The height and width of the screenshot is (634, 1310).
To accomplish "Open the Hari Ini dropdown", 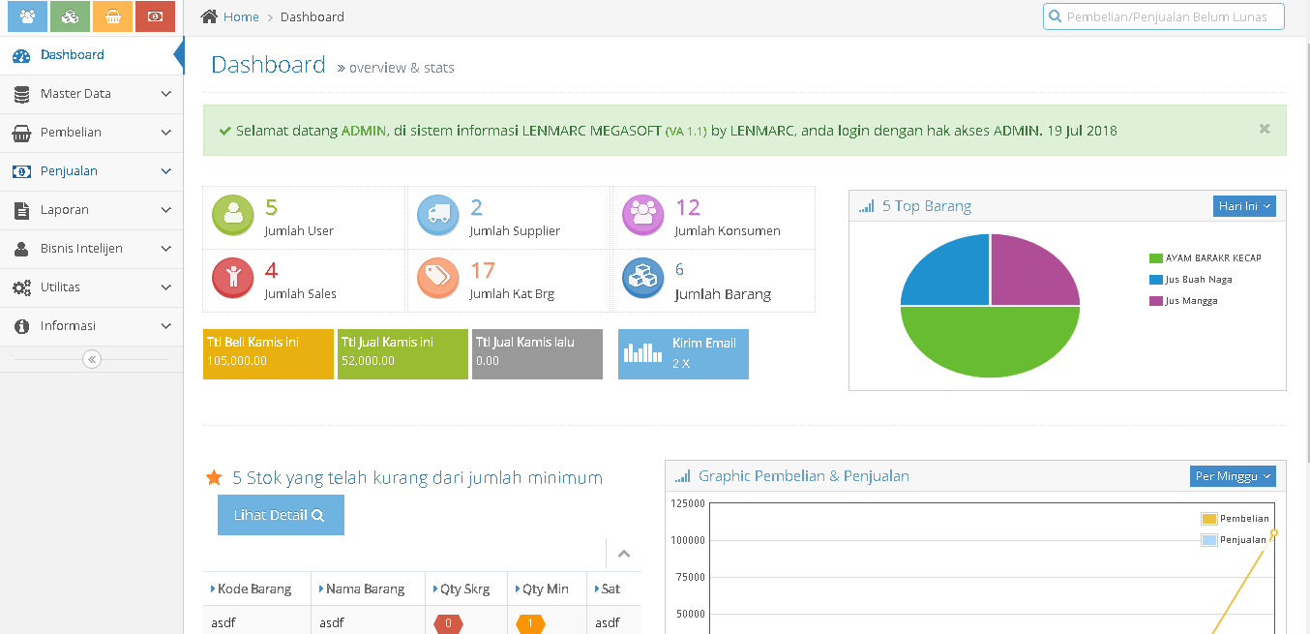I will [1244, 206].
